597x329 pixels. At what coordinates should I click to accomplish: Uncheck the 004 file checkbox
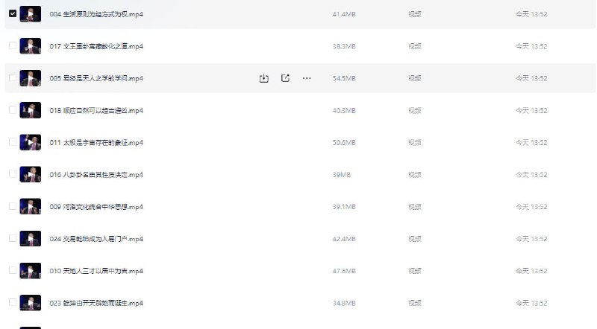click(13, 13)
